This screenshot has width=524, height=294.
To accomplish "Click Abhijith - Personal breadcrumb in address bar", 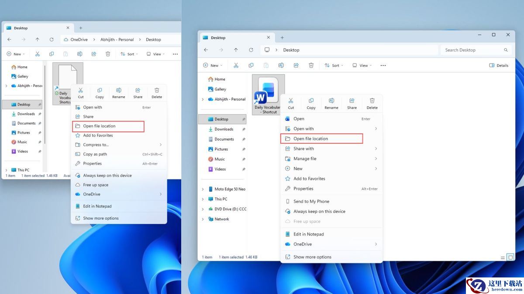I will [117, 40].
